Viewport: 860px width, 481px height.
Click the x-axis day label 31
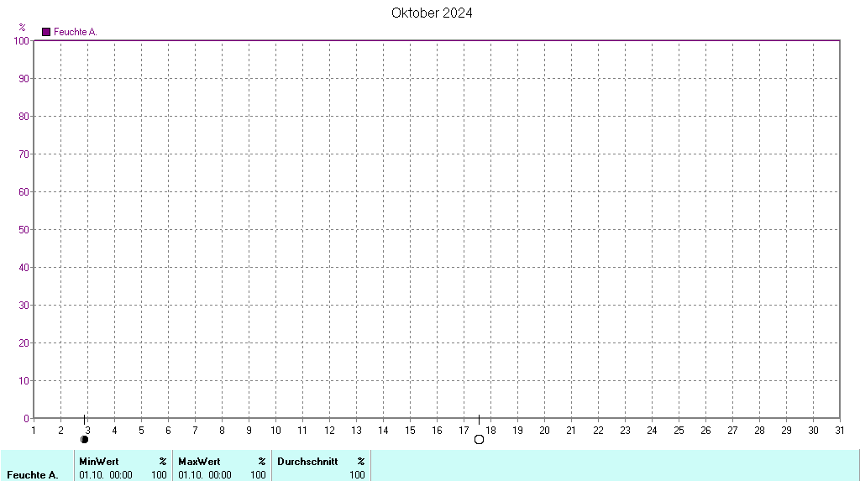840,431
